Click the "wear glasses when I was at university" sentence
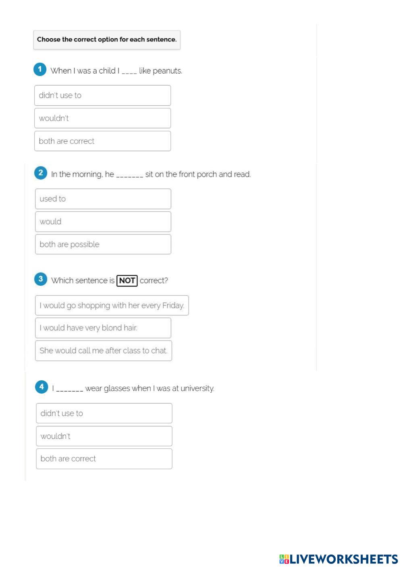 click(x=150, y=388)
